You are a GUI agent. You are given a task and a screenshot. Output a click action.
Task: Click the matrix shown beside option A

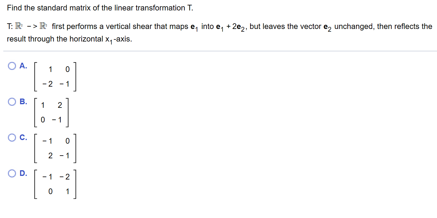click(x=55, y=76)
